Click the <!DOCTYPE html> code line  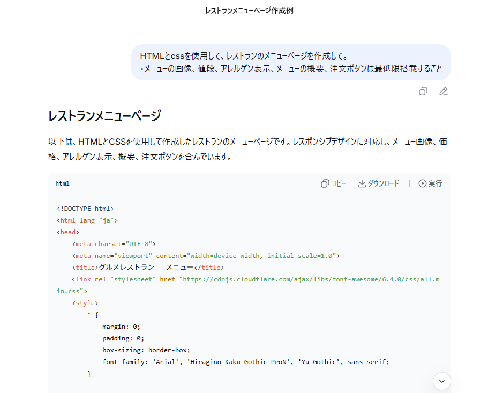coord(85,209)
